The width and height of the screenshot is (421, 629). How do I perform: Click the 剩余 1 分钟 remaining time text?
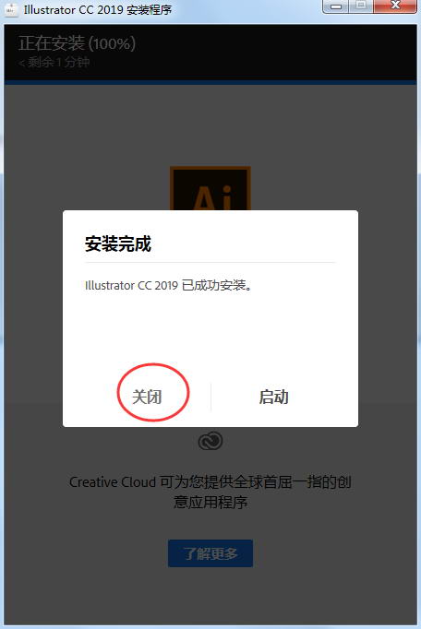tap(54, 62)
